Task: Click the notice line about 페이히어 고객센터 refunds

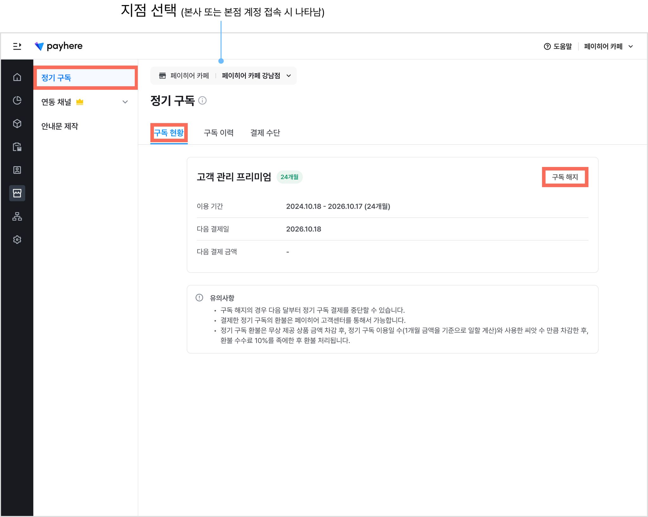Action: [313, 320]
